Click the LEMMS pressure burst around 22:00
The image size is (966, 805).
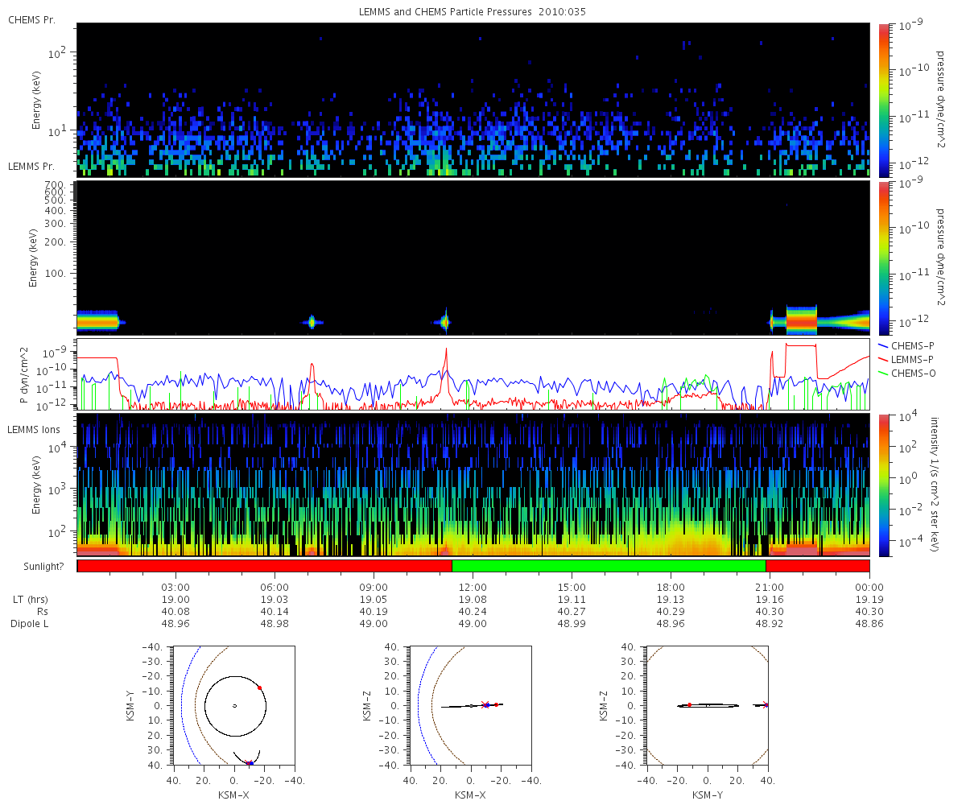(801, 320)
